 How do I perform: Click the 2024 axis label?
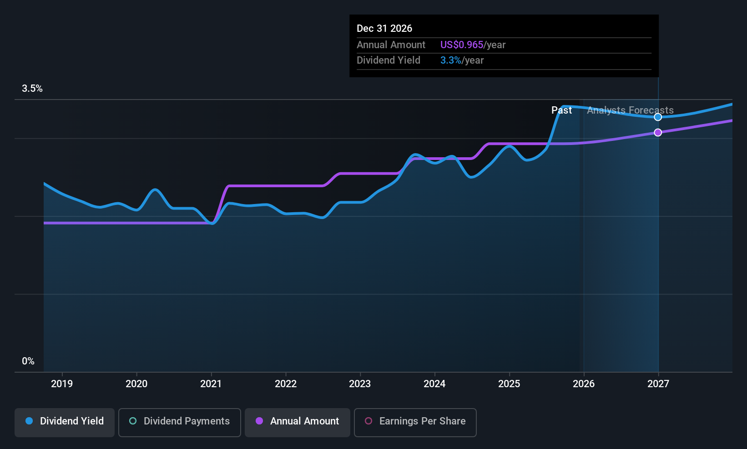click(434, 384)
